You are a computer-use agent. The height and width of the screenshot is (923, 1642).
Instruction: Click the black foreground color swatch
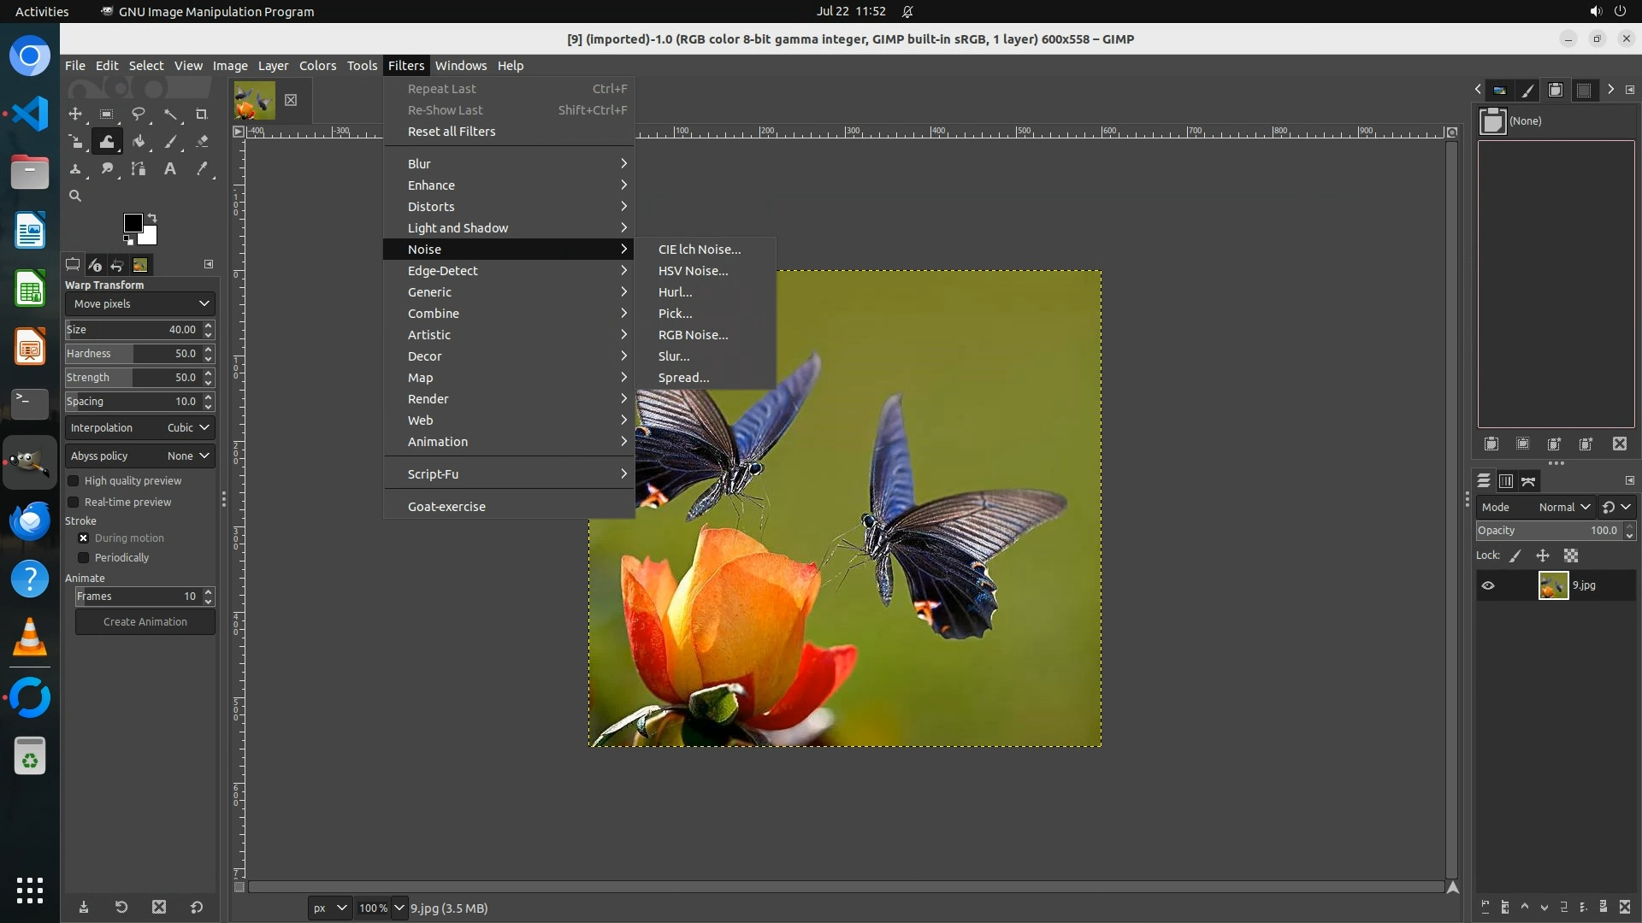coord(133,223)
